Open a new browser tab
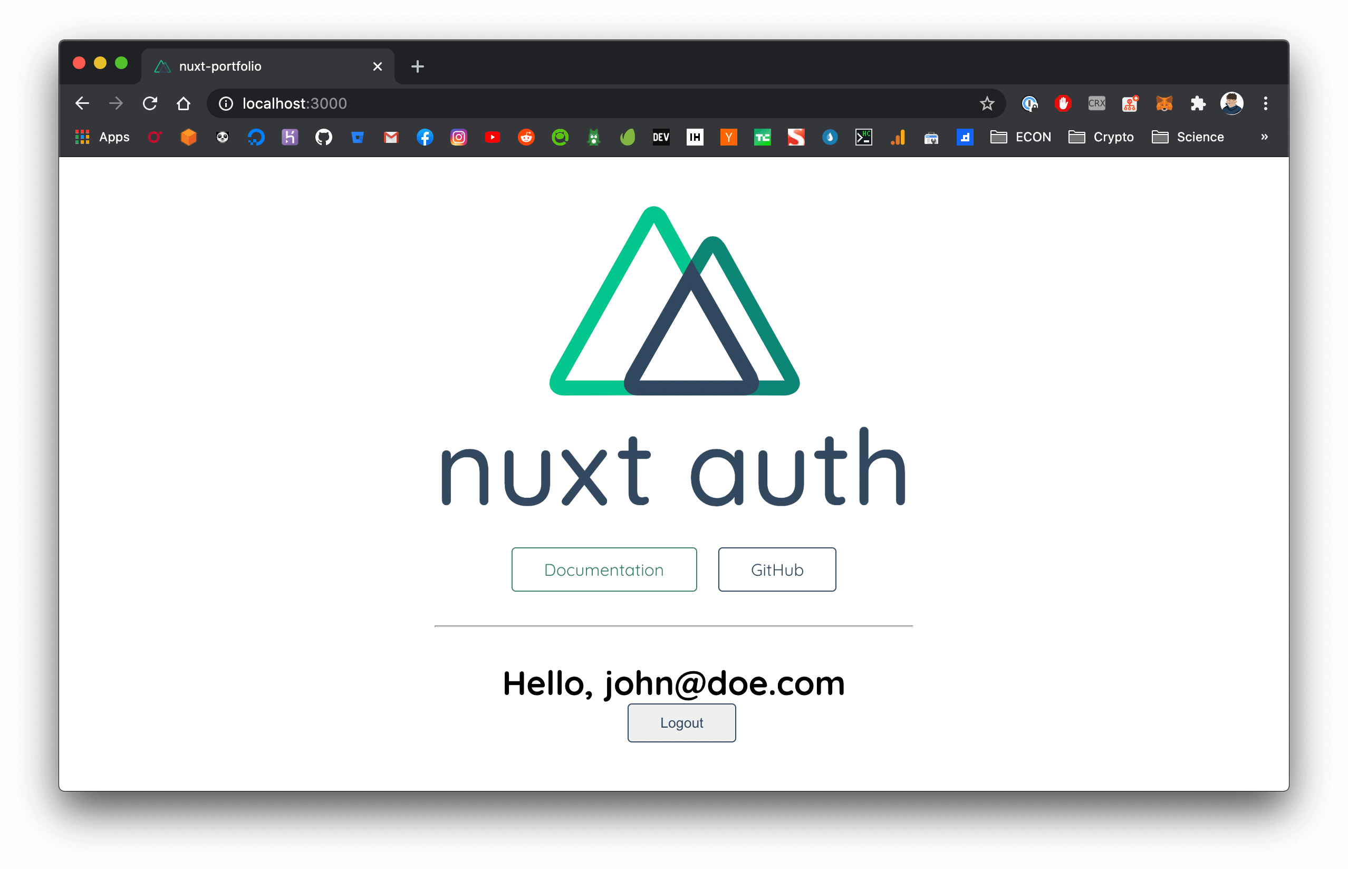This screenshot has height=869, width=1348. pyautogui.click(x=418, y=66)
